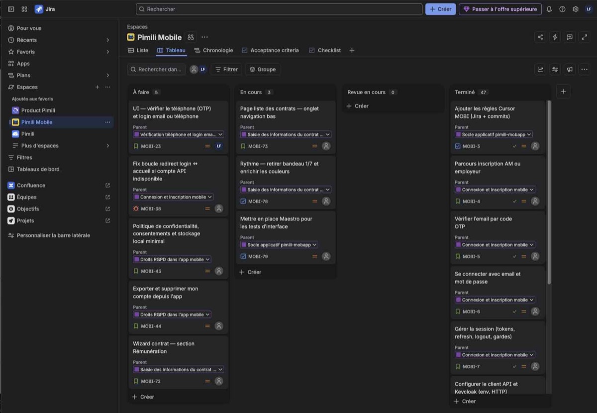Image resolution: width=597 pixels, height=413 pixels.
Task: Filter by the LF avatar in the board toolbar
Action: click(202, 69)
